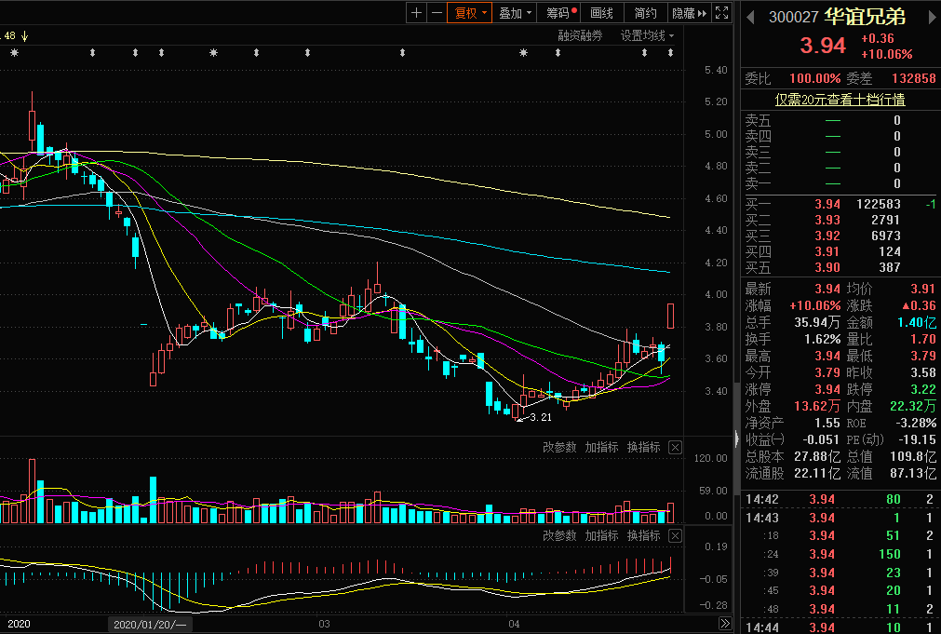Image resolution: width=941 pixels, height=634 pixels.
Task: Open the 复权 dropdown
Action: coord(468,12)
